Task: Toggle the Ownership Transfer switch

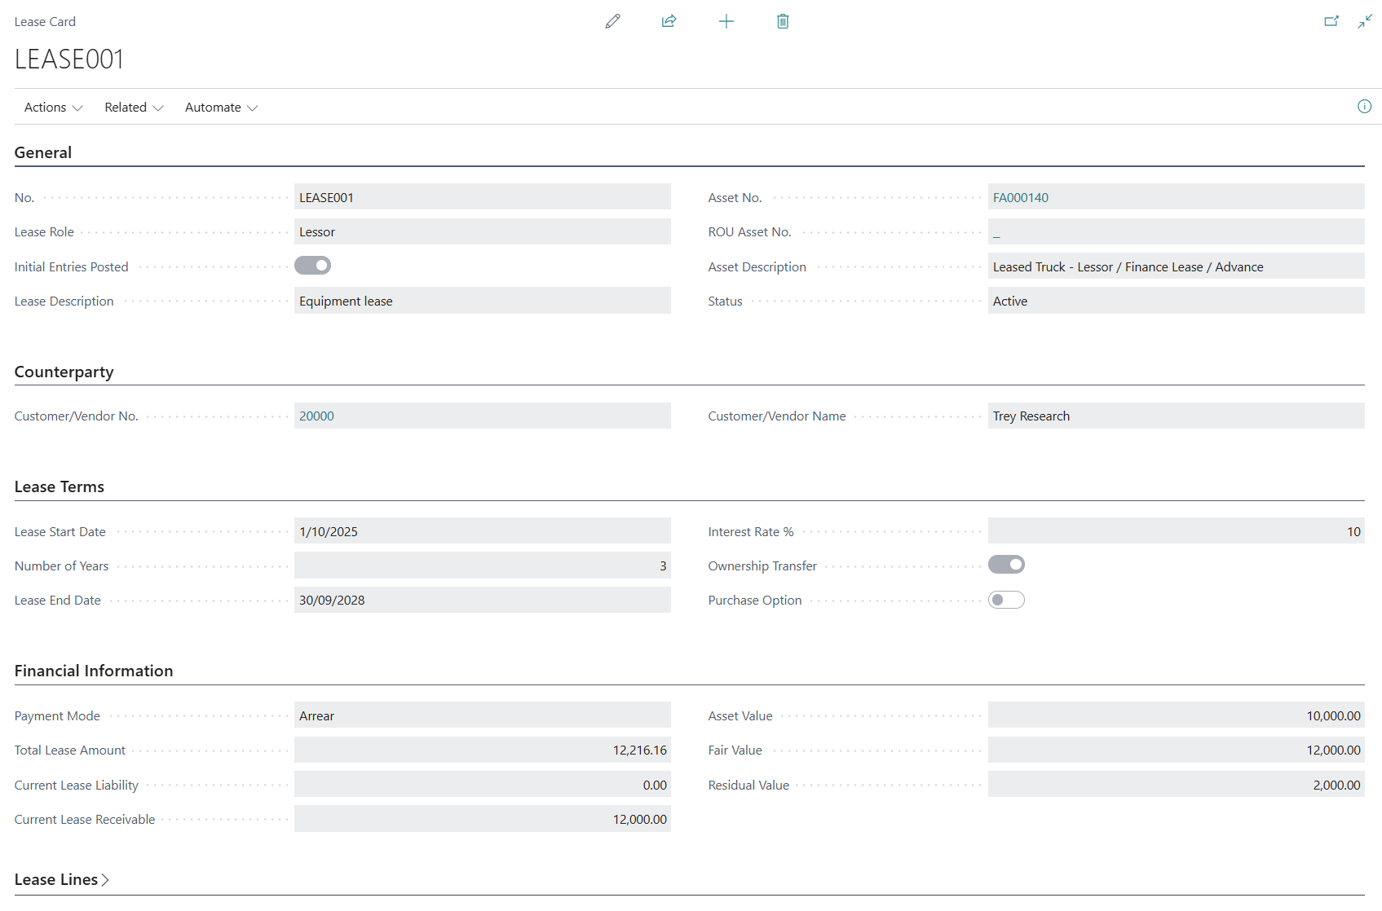Action: click(1006, 565)
